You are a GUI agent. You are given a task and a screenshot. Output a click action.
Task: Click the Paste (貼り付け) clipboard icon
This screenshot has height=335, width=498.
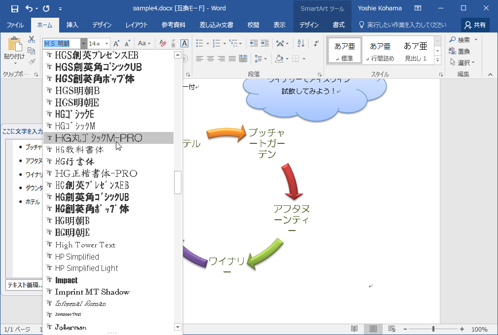tap(14, 44)
